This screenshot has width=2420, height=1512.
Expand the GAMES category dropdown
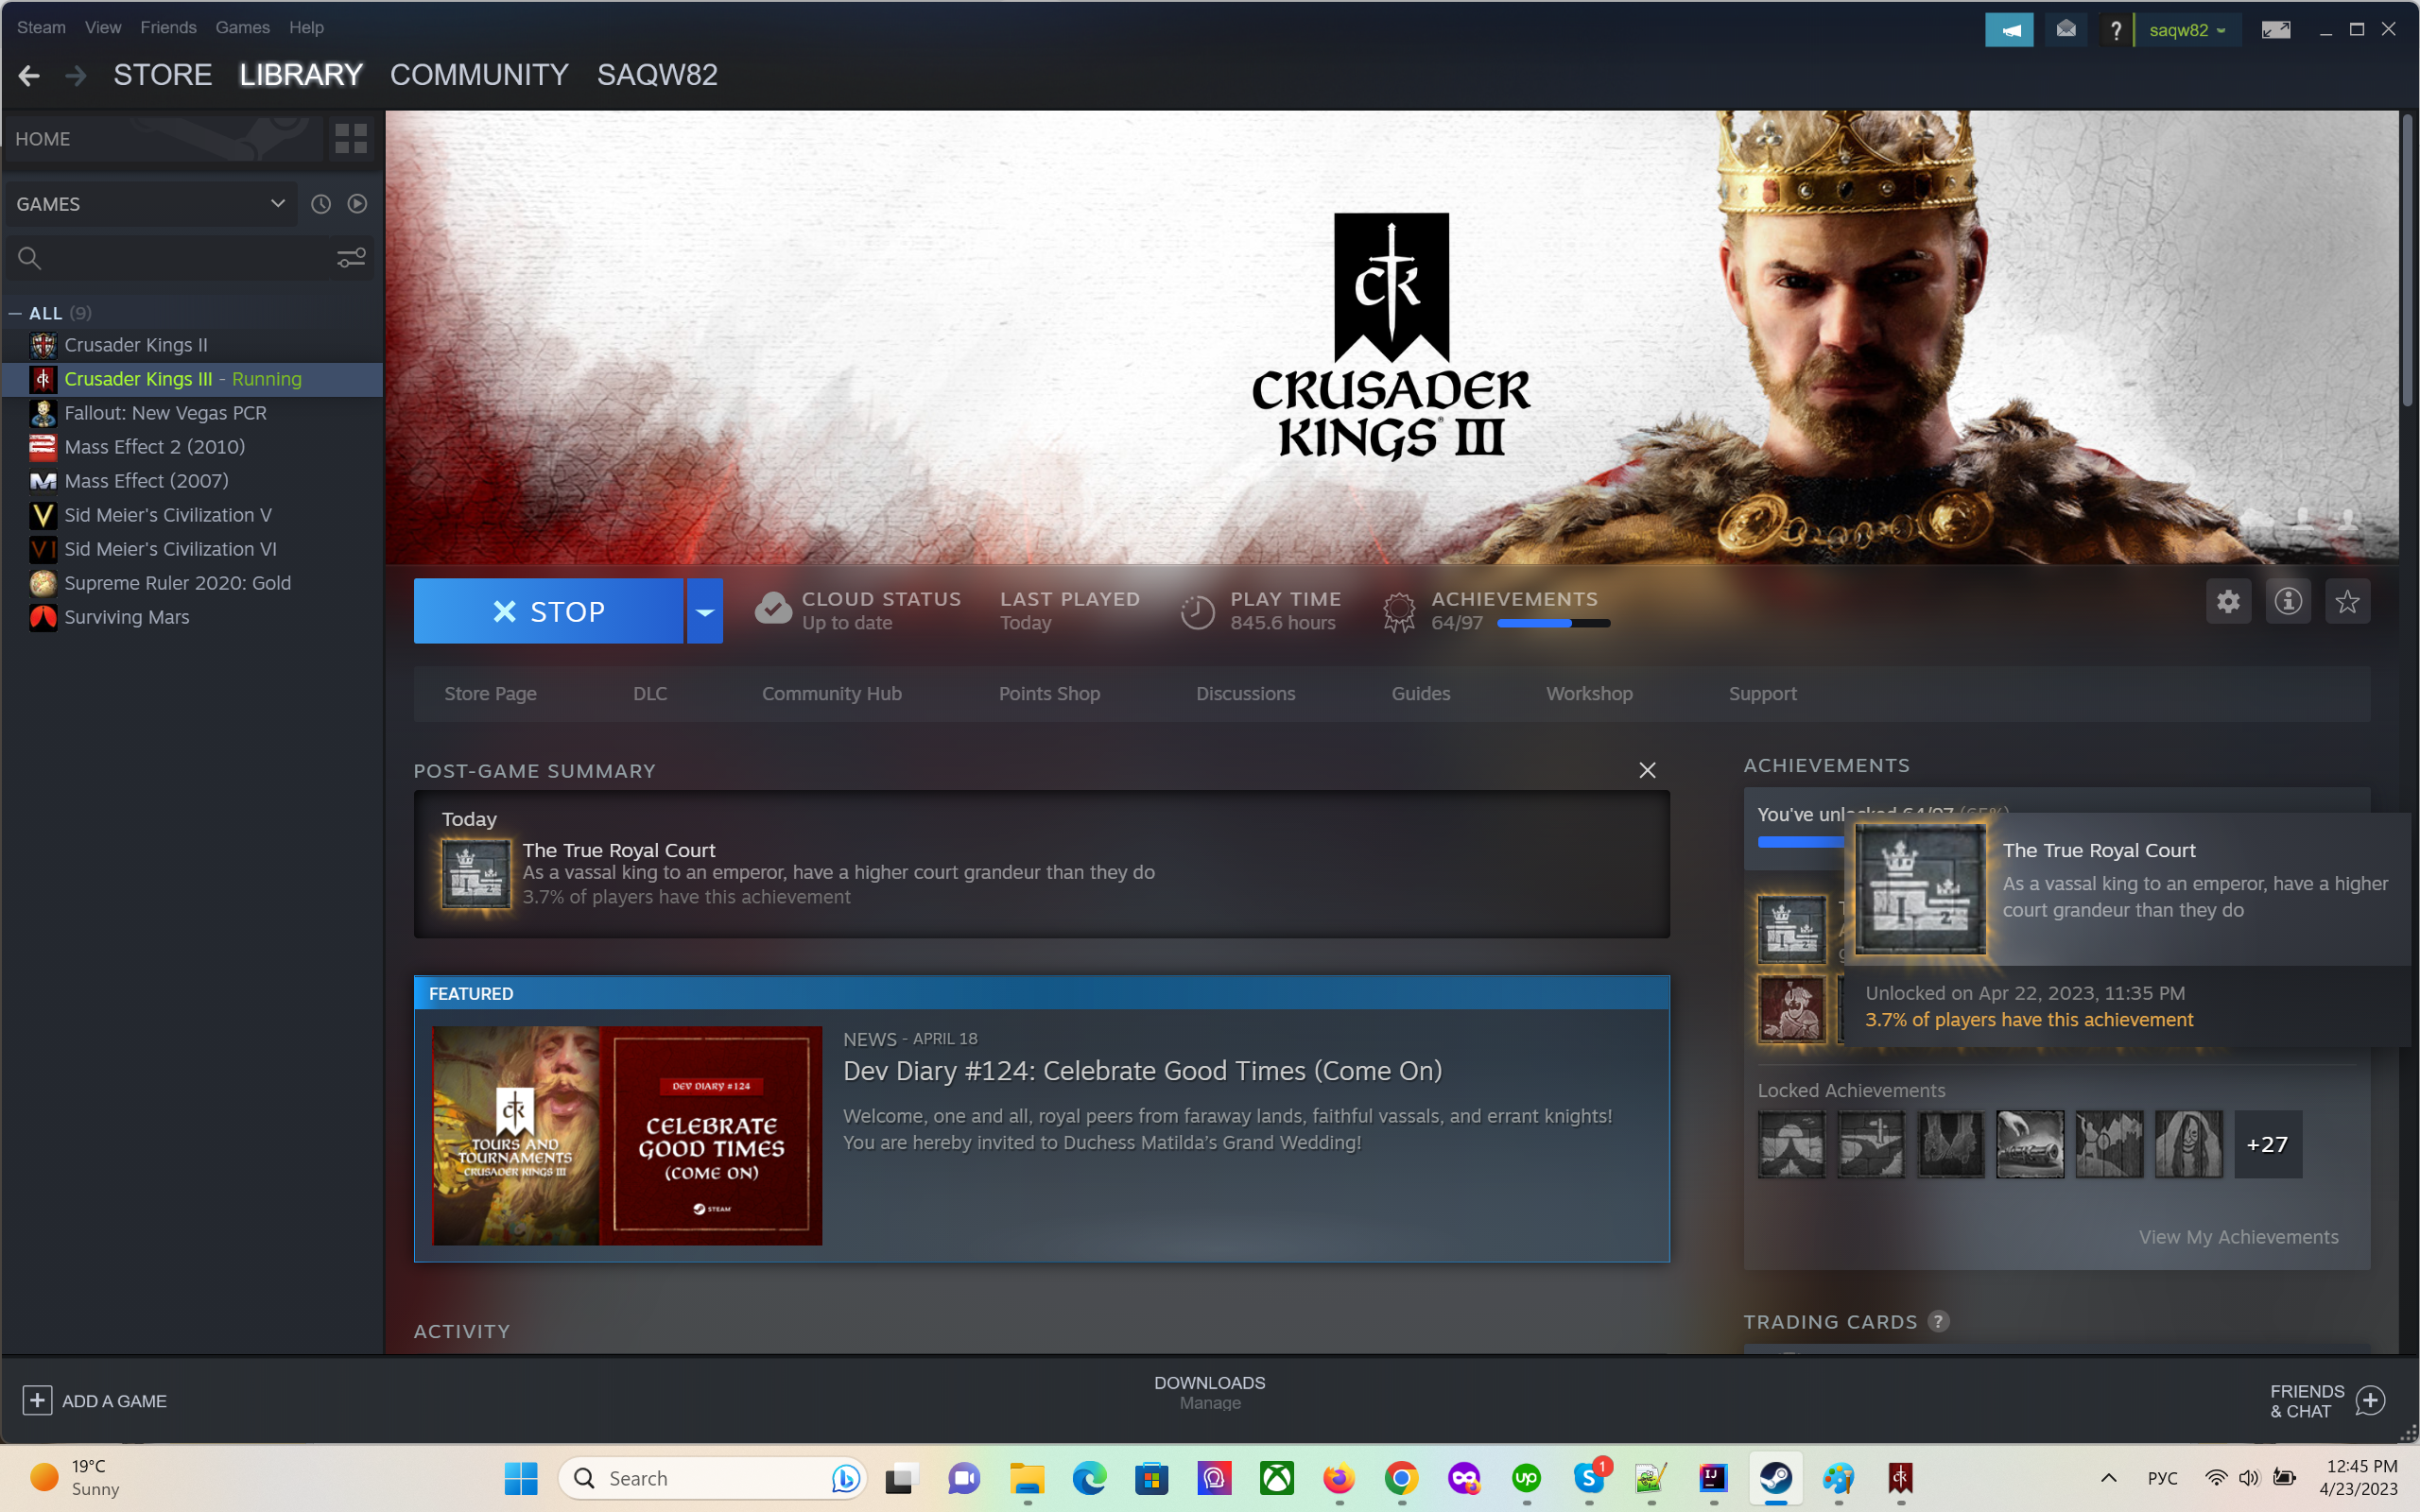[277, 204]
